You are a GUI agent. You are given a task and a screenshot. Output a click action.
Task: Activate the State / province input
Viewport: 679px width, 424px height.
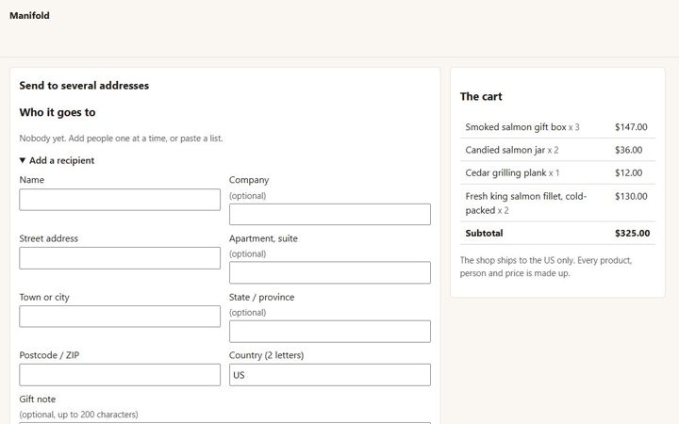[x=330, y=332]
